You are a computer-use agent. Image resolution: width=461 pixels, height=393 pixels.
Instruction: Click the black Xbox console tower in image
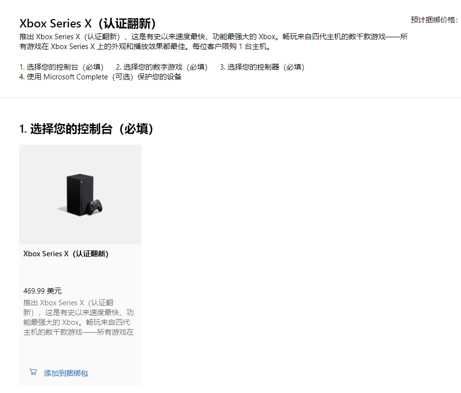[x=80, y=195]
